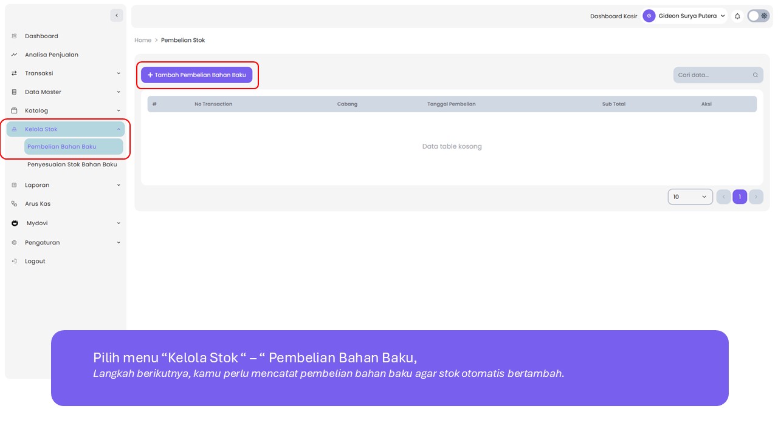Click the Data table kosong message
This screenshot has width=778, height=437.
(452, 146)
